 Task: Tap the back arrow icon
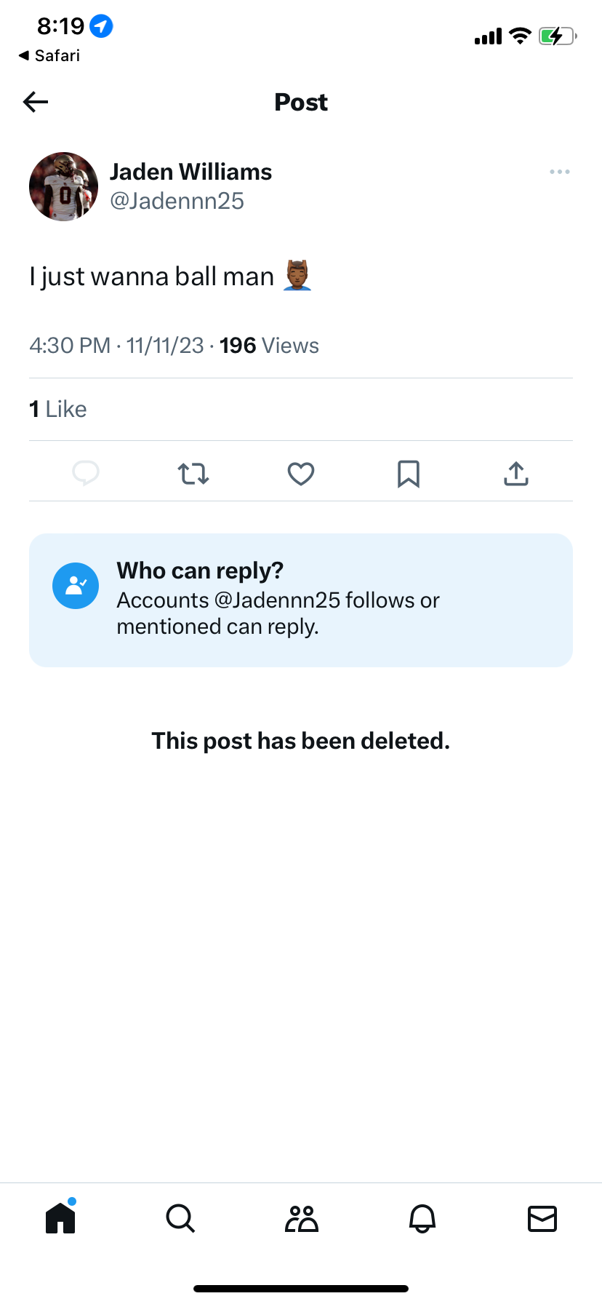(x=36, y=102)
